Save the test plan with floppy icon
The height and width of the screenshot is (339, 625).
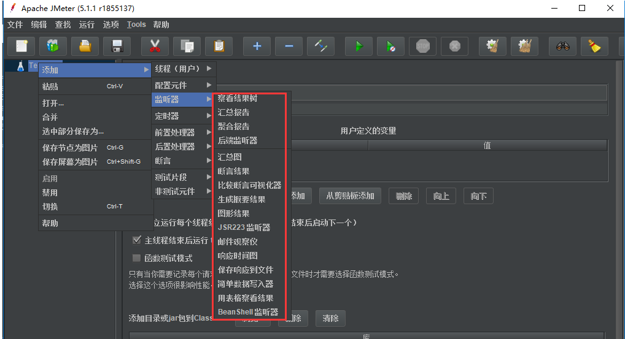click(x=117, y=46)
